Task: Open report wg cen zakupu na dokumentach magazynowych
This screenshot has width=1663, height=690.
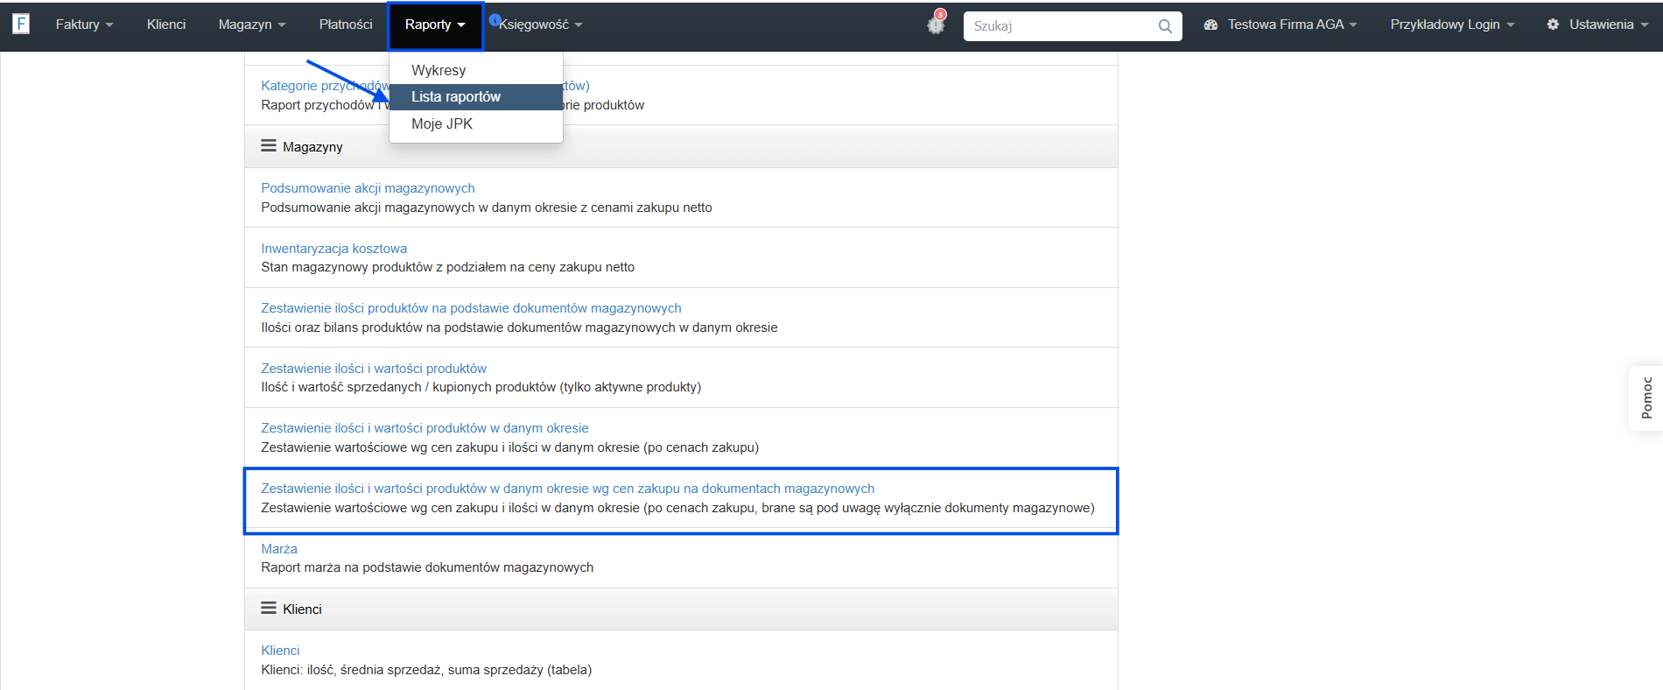Action: click(567, 489)
